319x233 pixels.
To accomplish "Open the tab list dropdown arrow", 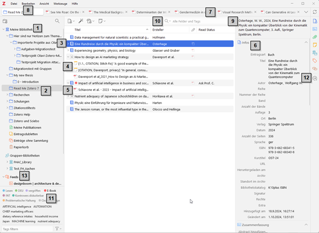I will click(x=306, y=12).
